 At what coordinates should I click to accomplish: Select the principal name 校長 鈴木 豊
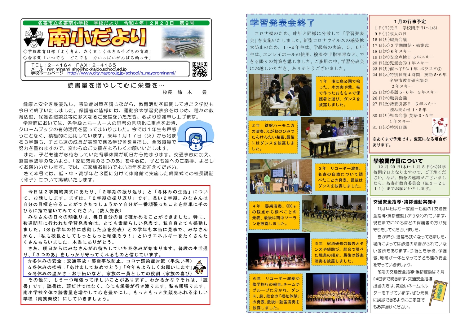point(185,92)
